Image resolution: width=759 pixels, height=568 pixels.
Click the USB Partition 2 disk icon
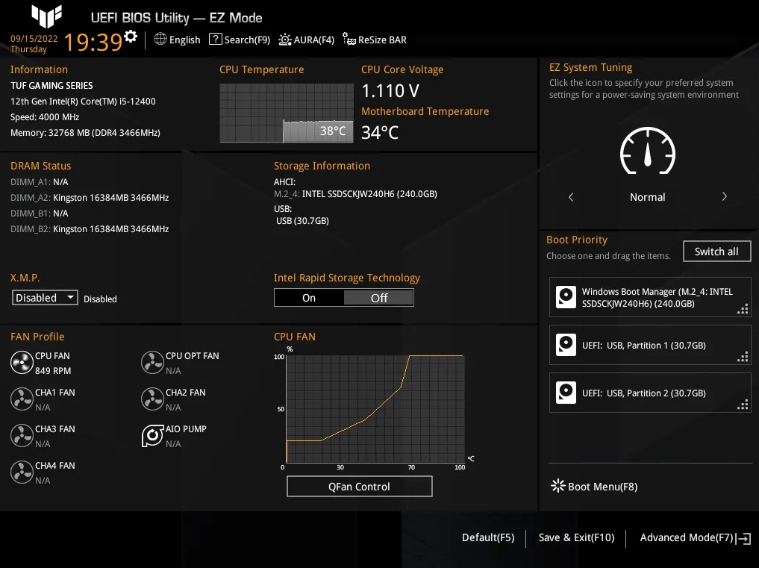pos(566,392)
